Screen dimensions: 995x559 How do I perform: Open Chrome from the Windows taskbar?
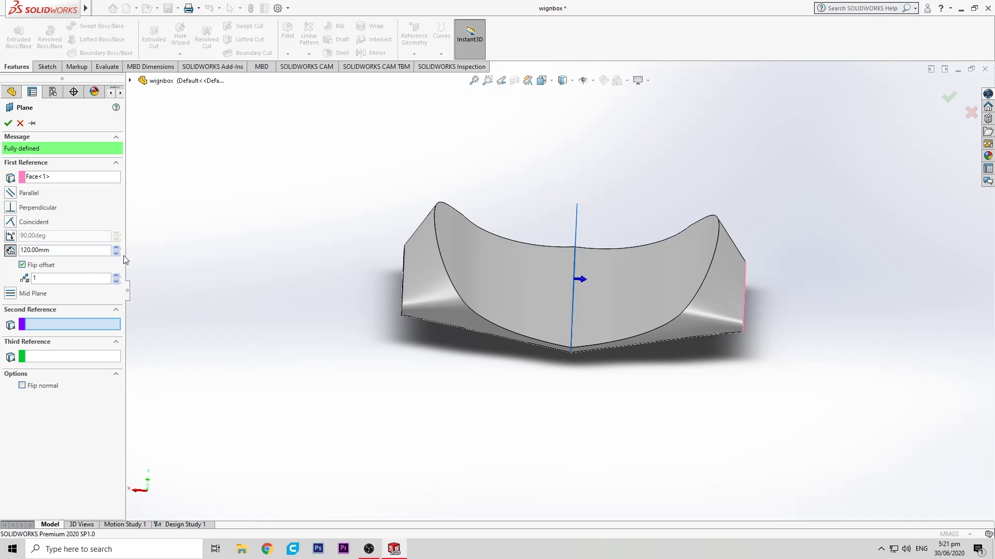(x=267, y=549)
